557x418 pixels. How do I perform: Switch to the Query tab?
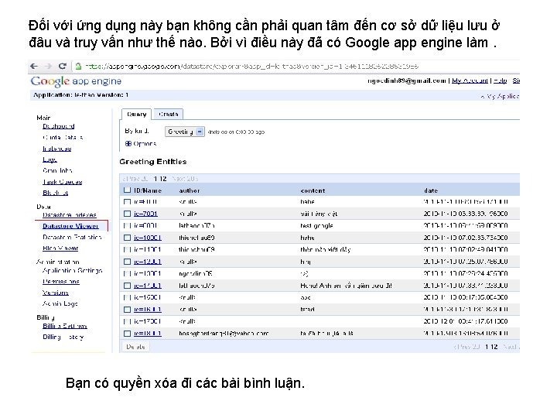click(x=137, y=114)
